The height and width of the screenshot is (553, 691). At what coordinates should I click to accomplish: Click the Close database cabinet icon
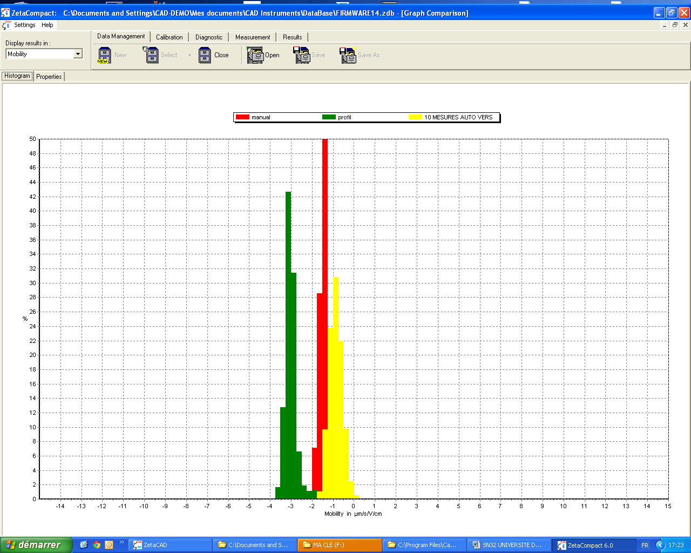pyautogui.click(x=205, y=55)
